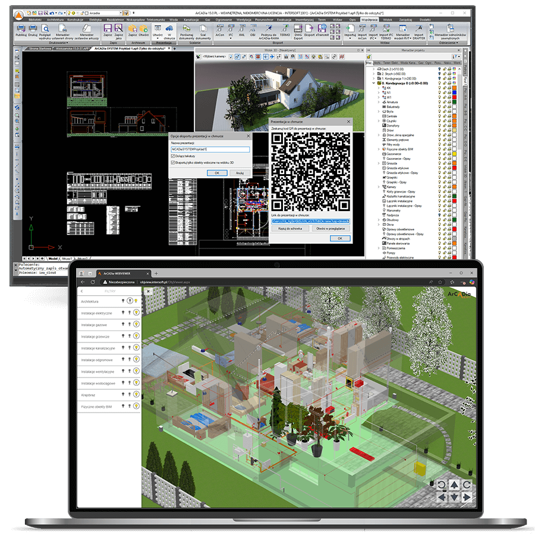Click blue color swatch of N1 row
The height and width of the screenshot is (535, 535).
455,93
